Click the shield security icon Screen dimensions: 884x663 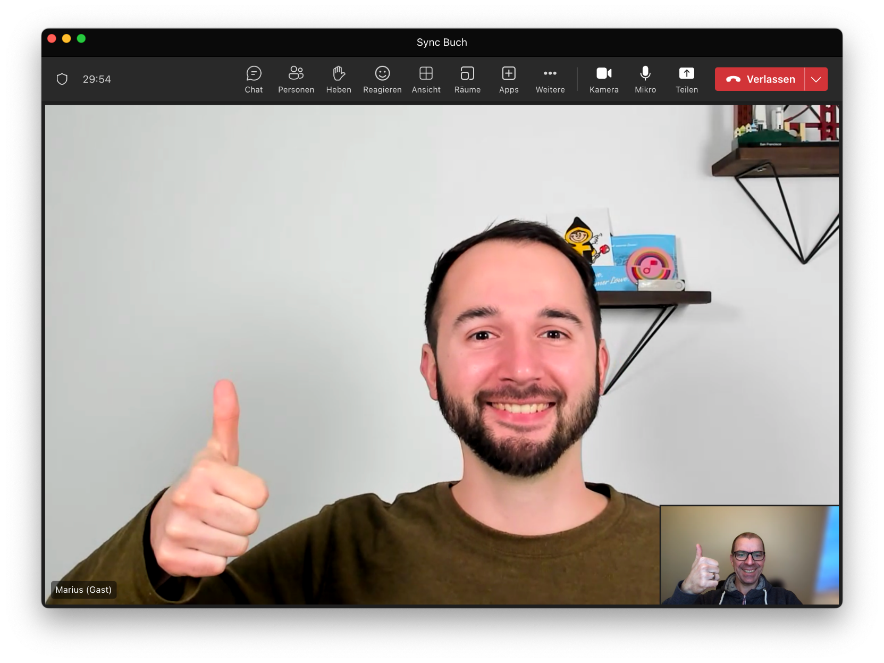pos(62,79)
